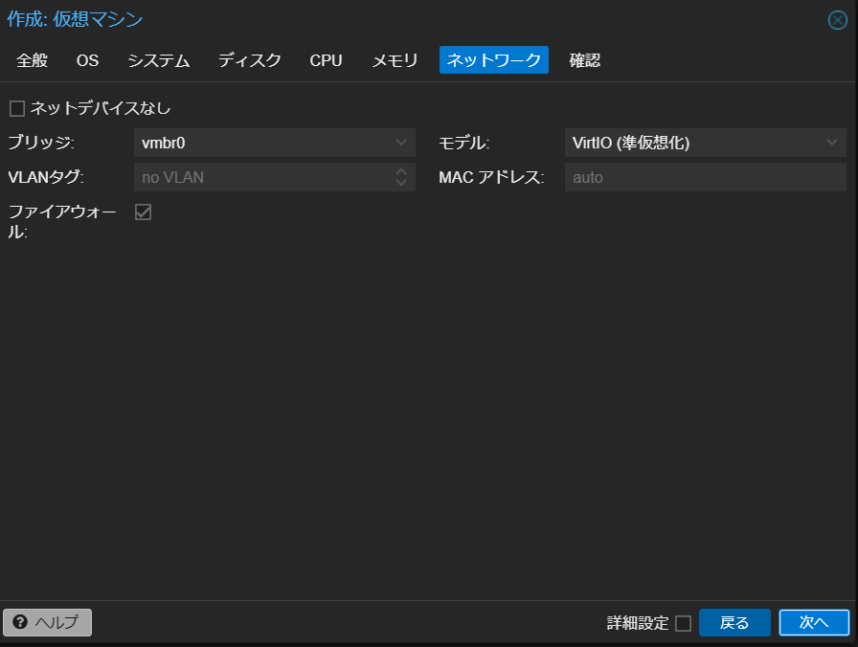Image resolution: width=858 pixels, height=647 pixels.
Task: Focus the MAC アドレス input field
Action: click(x=706, y=177)
